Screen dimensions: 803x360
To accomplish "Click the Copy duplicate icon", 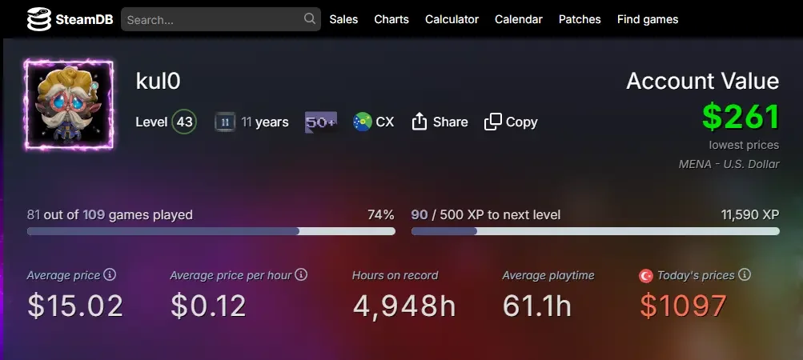I will click(x=492, y=122).
